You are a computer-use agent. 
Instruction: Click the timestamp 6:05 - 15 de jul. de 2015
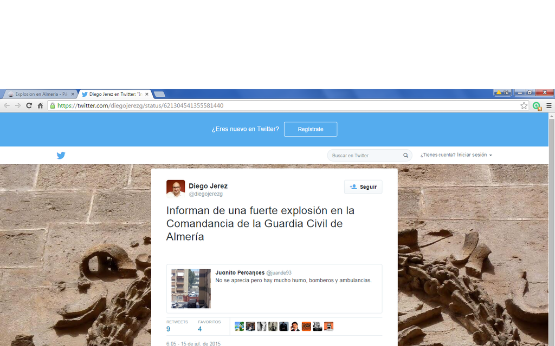coord(193,343)
